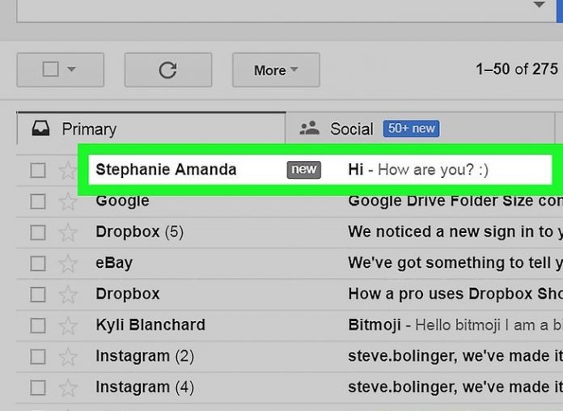Viewport: 563px width, 411px height.
Task: Click the Primary tab inbox icon
Action: click(x=40, y=129)
